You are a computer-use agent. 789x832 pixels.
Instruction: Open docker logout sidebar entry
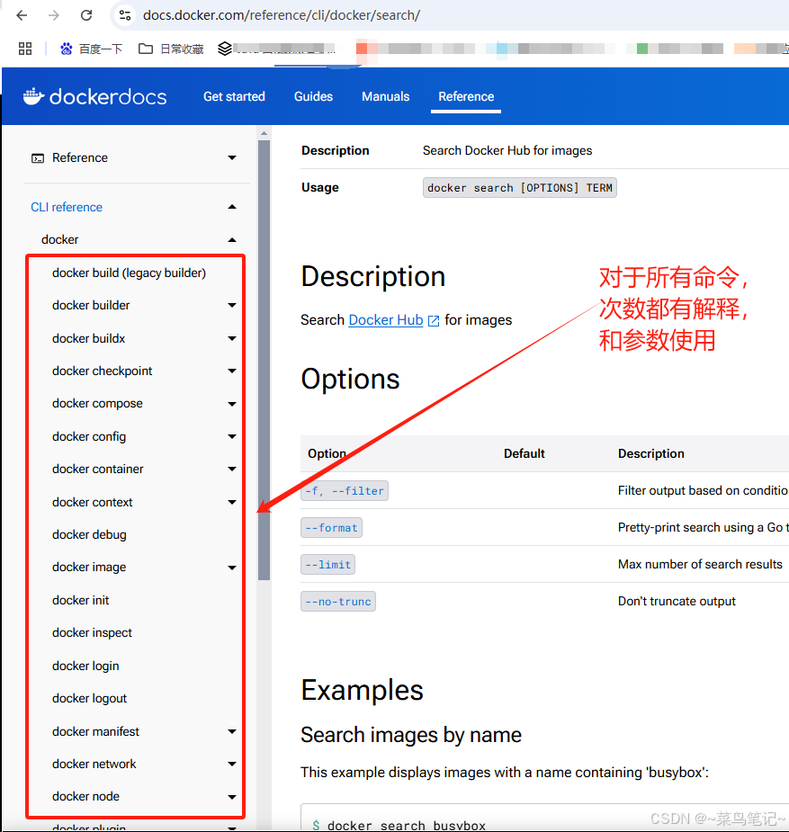[89, 698]
